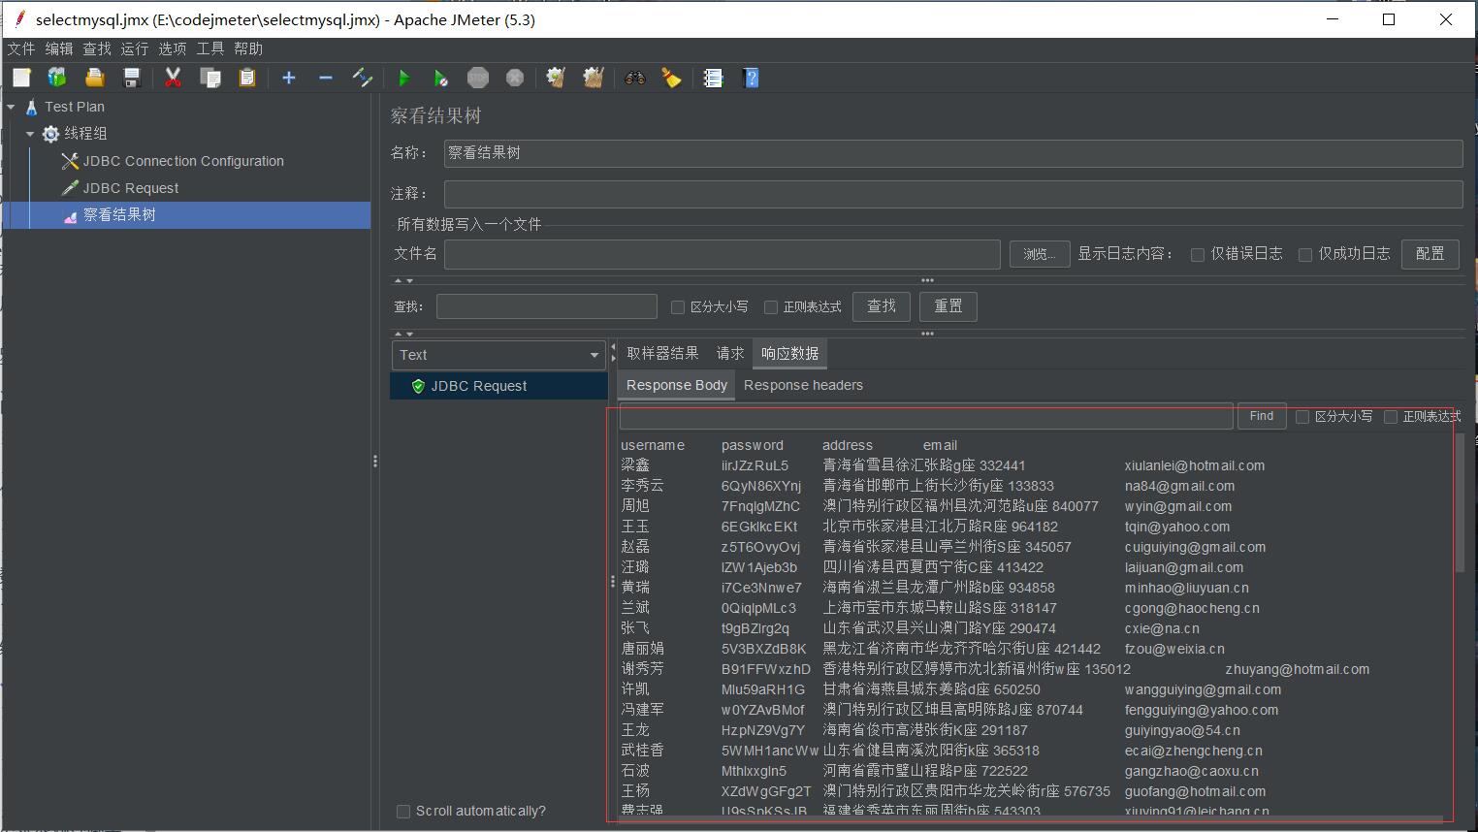Click into the 文件名 input field

click(723, 254)
